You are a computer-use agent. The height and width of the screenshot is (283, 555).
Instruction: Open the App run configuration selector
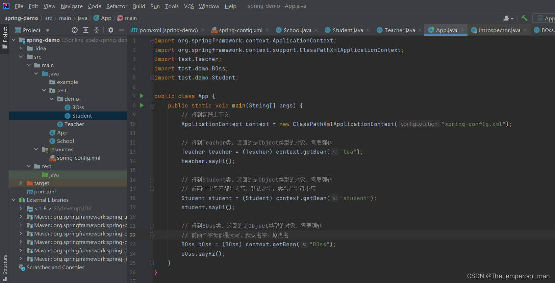coord(545,18)
